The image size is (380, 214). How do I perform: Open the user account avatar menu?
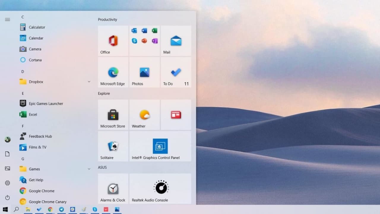7,139
